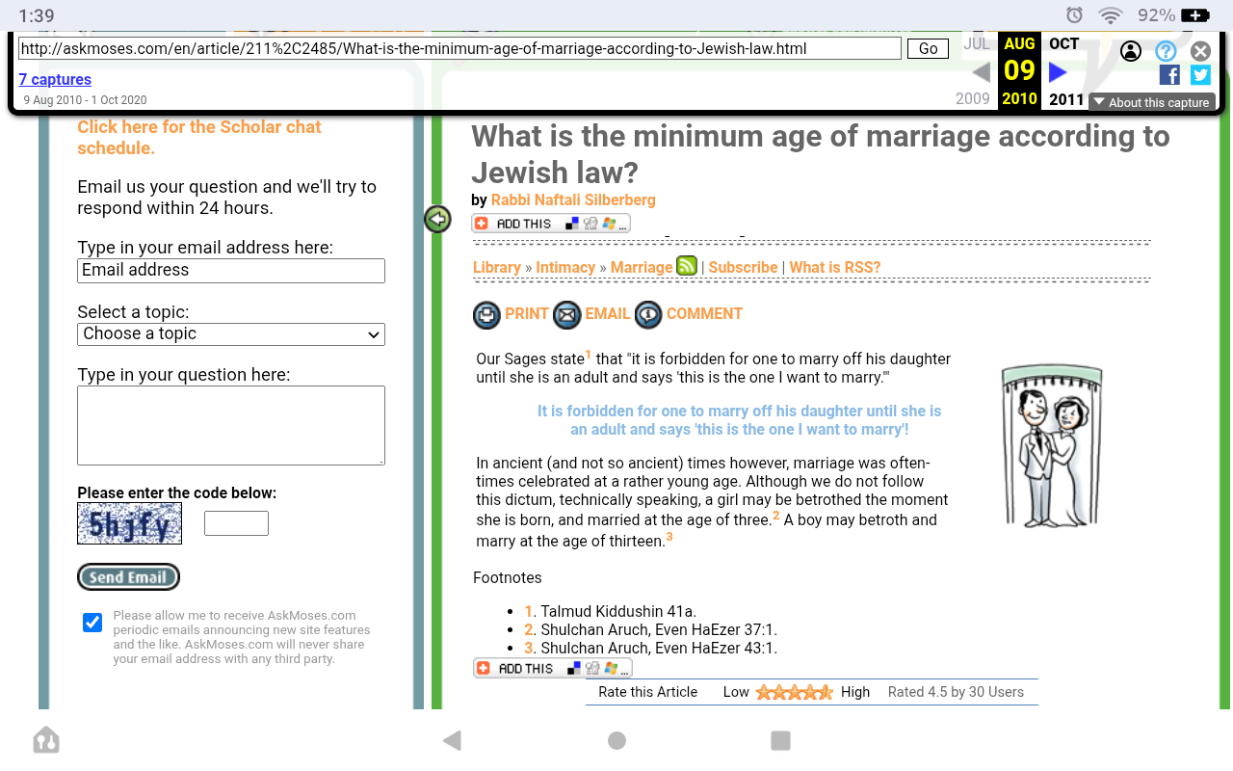Click the captcha image 5hjfy
The width and height of the screenshot is (1233, 771).
[x=130, y=523]
